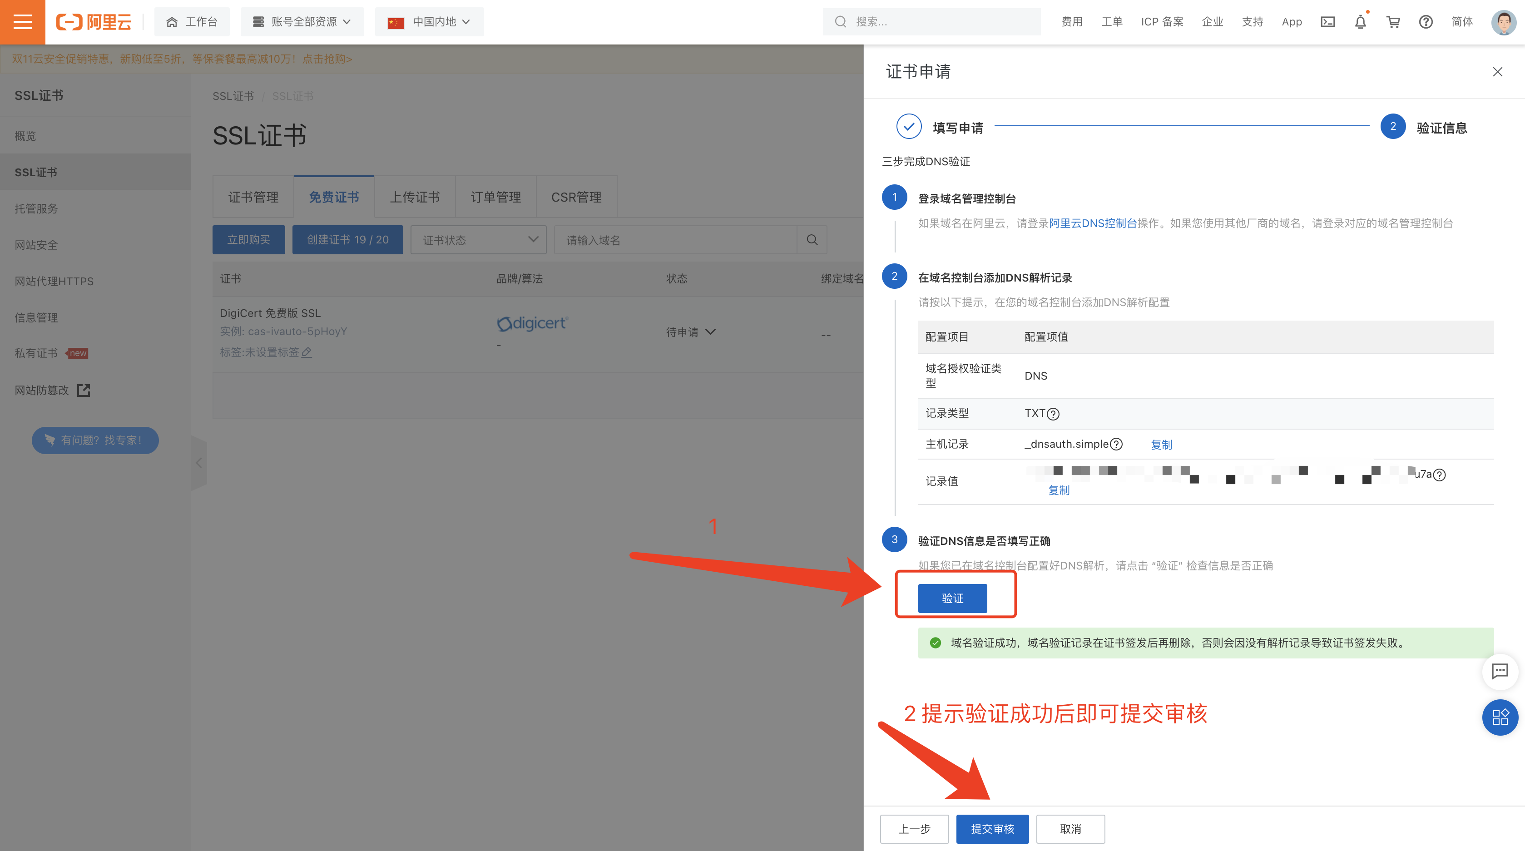This screenshot has height=851, width=1525.
Task: Click the 验证信息 step 2 circle
Action: click(x=1393, y=127)
